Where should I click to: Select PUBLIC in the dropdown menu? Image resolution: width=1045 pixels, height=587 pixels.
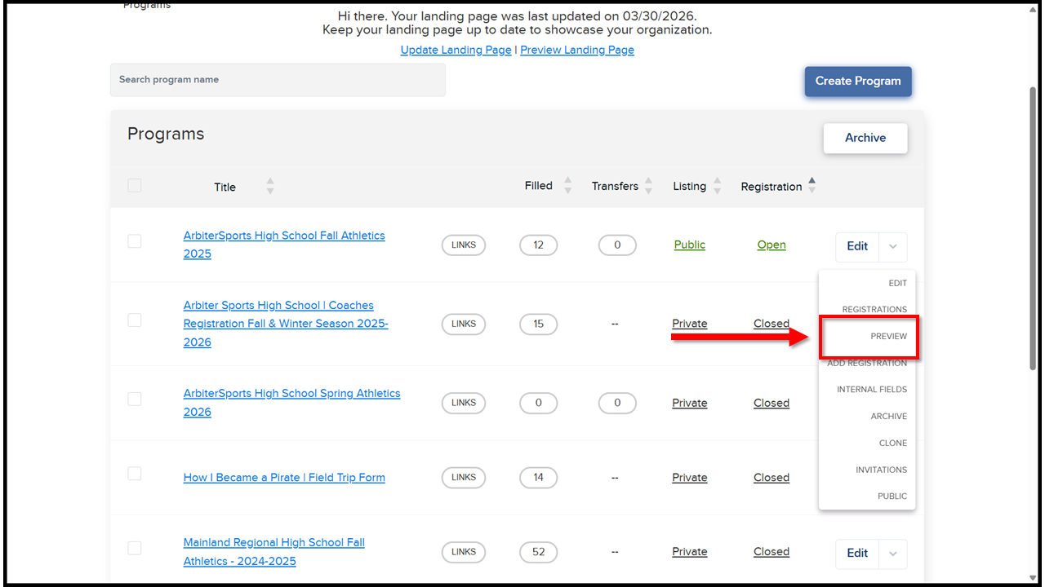892,497
